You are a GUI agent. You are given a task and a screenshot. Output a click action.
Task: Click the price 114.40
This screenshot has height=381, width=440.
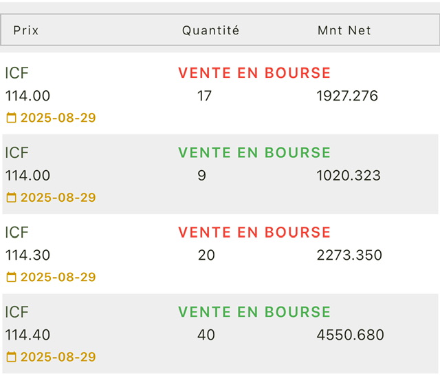tap(27, 335)
